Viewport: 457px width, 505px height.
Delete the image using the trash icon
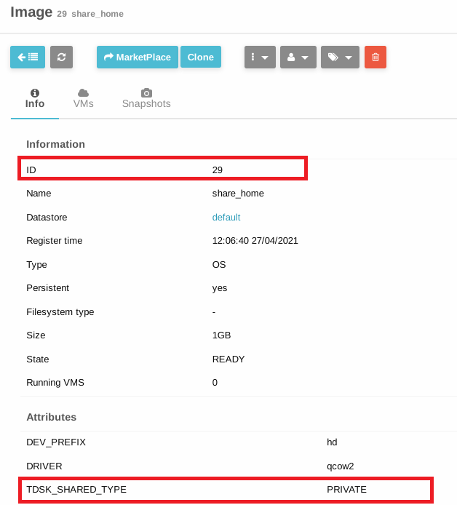coord(375,57)
